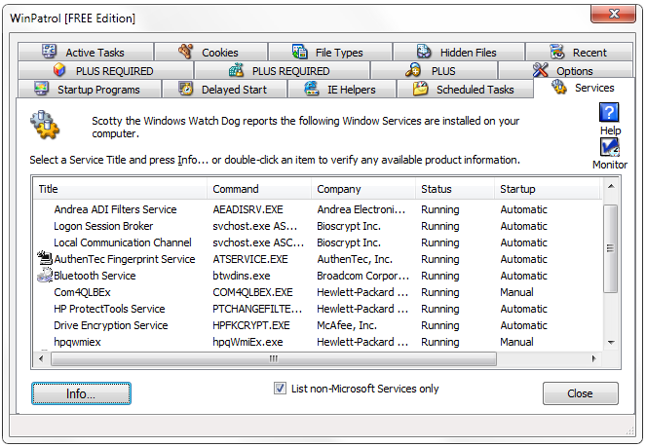The image size is (646, 447).
Task: Select Drive Encryption Service row
Action: [318, 325]
